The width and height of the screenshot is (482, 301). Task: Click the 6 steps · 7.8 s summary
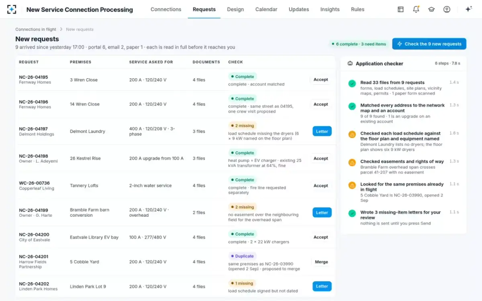coord(447,63)
